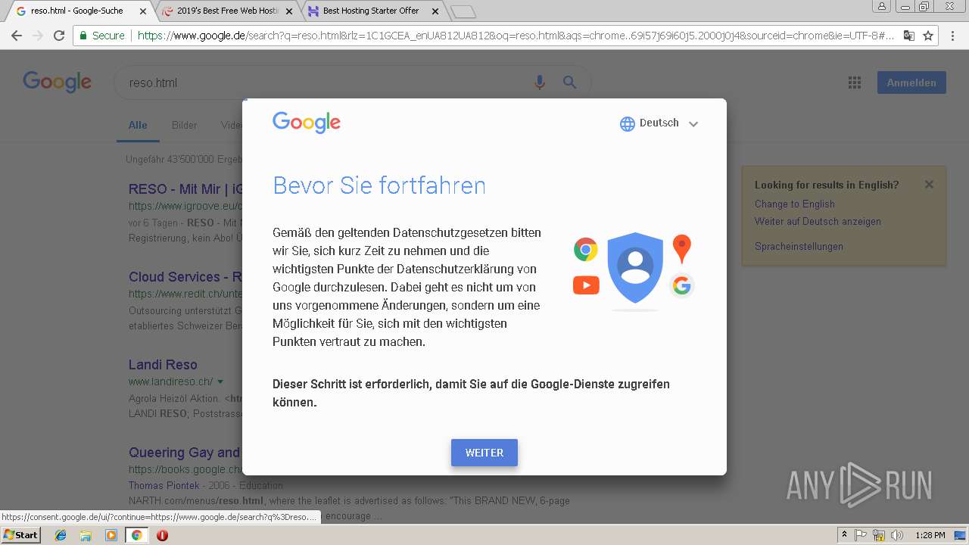Open the Queering Gay and result link
The height and width of the screenshot is (545, 969).
185,453
